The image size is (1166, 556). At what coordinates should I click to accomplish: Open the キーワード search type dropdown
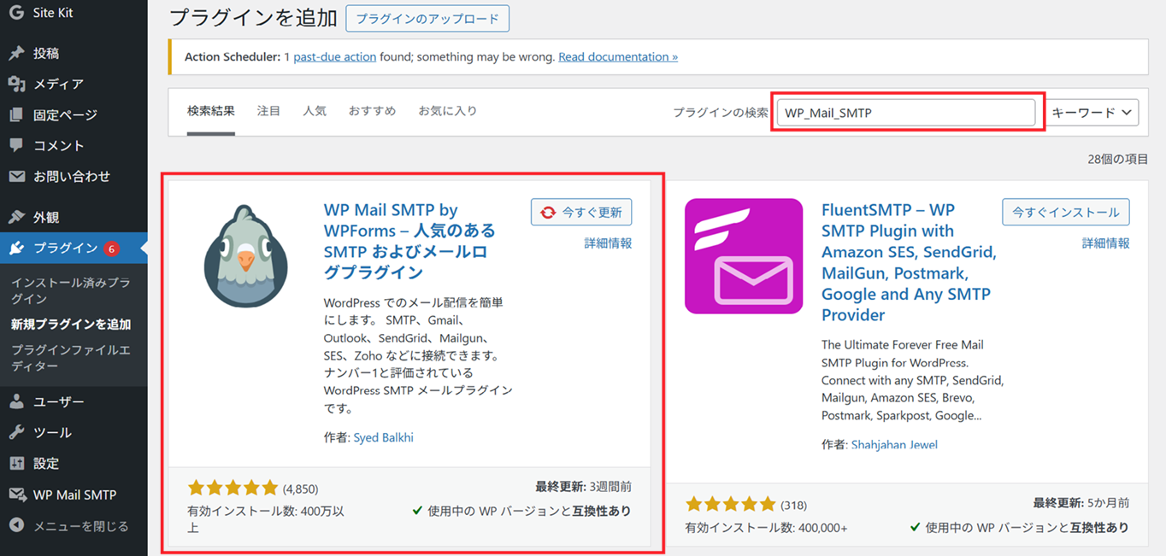click(1093, 112)
